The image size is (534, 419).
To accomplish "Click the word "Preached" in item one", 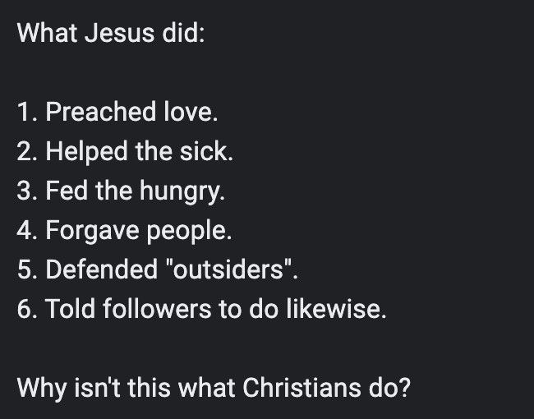I will (x=101, y=112).
